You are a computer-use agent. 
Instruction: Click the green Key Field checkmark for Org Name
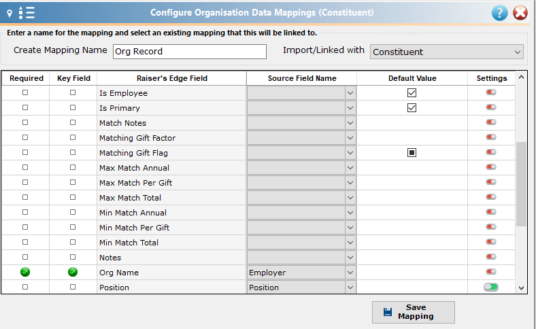tap(73, 272)
